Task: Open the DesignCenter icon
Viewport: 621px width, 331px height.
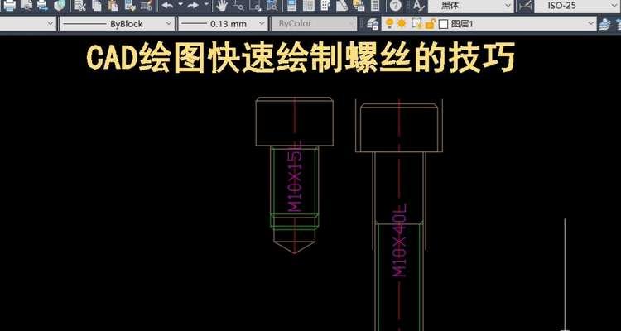Action: click(308, 5)
